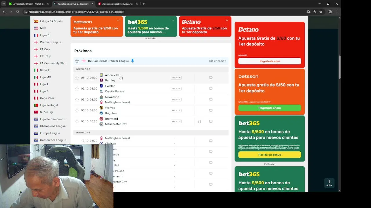Open a new browser tab
The image size is (371, 208).
[x=143, y=4]
